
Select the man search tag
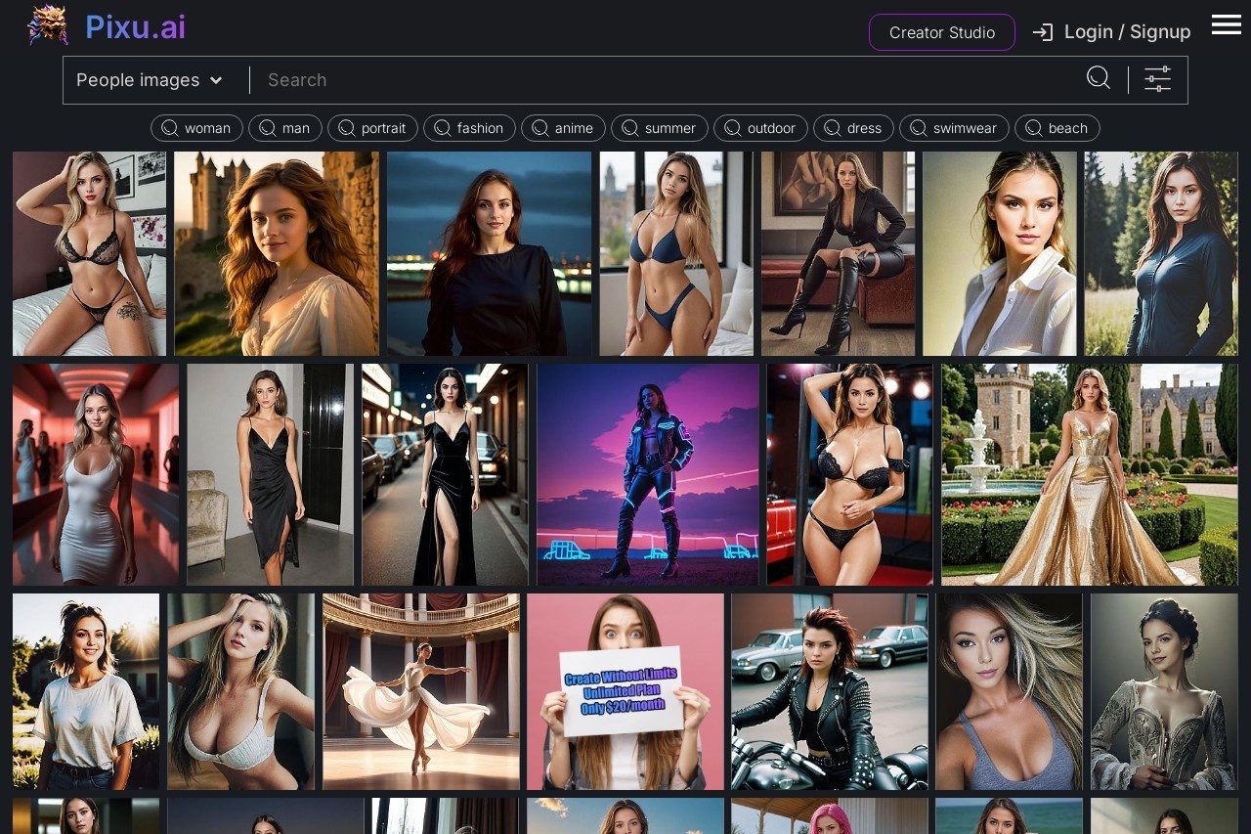[x=285, y=128]
